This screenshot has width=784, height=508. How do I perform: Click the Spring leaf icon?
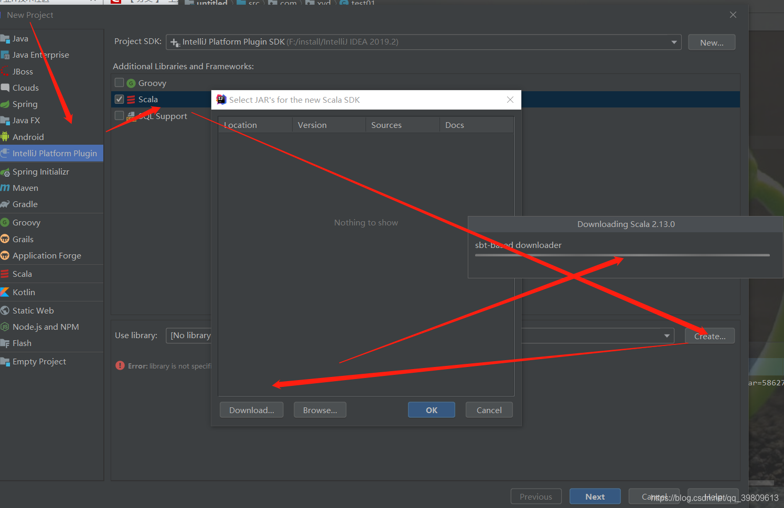5,104
